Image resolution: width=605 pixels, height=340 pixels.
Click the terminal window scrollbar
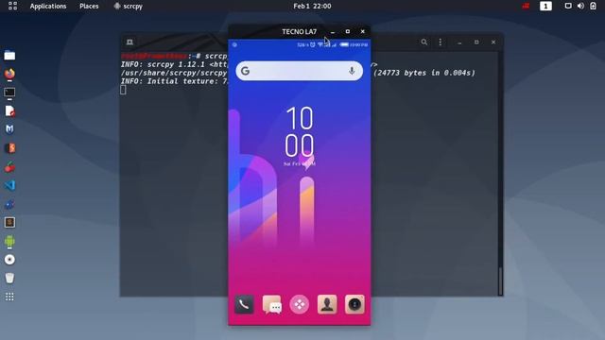(x=500, y=281)
